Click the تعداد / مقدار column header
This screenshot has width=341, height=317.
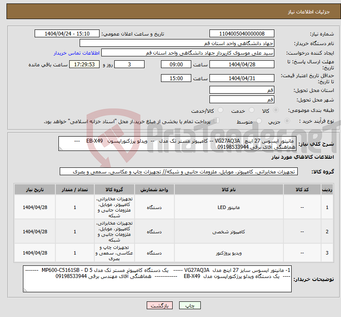75,190
